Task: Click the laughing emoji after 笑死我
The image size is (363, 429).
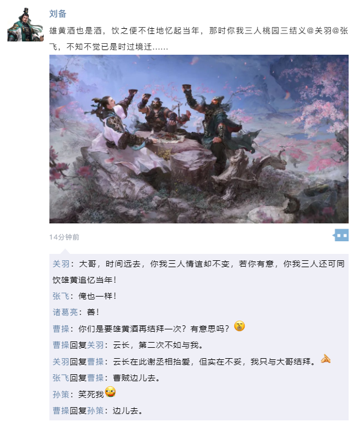Action: [110, 392]
